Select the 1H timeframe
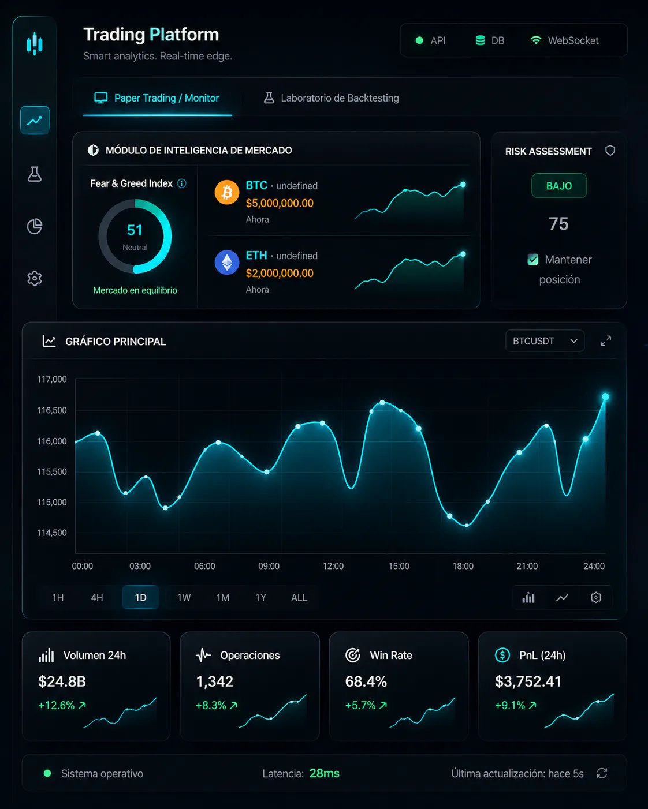The width and height of the screenshot is (648, 809). (x=58, y=598)
